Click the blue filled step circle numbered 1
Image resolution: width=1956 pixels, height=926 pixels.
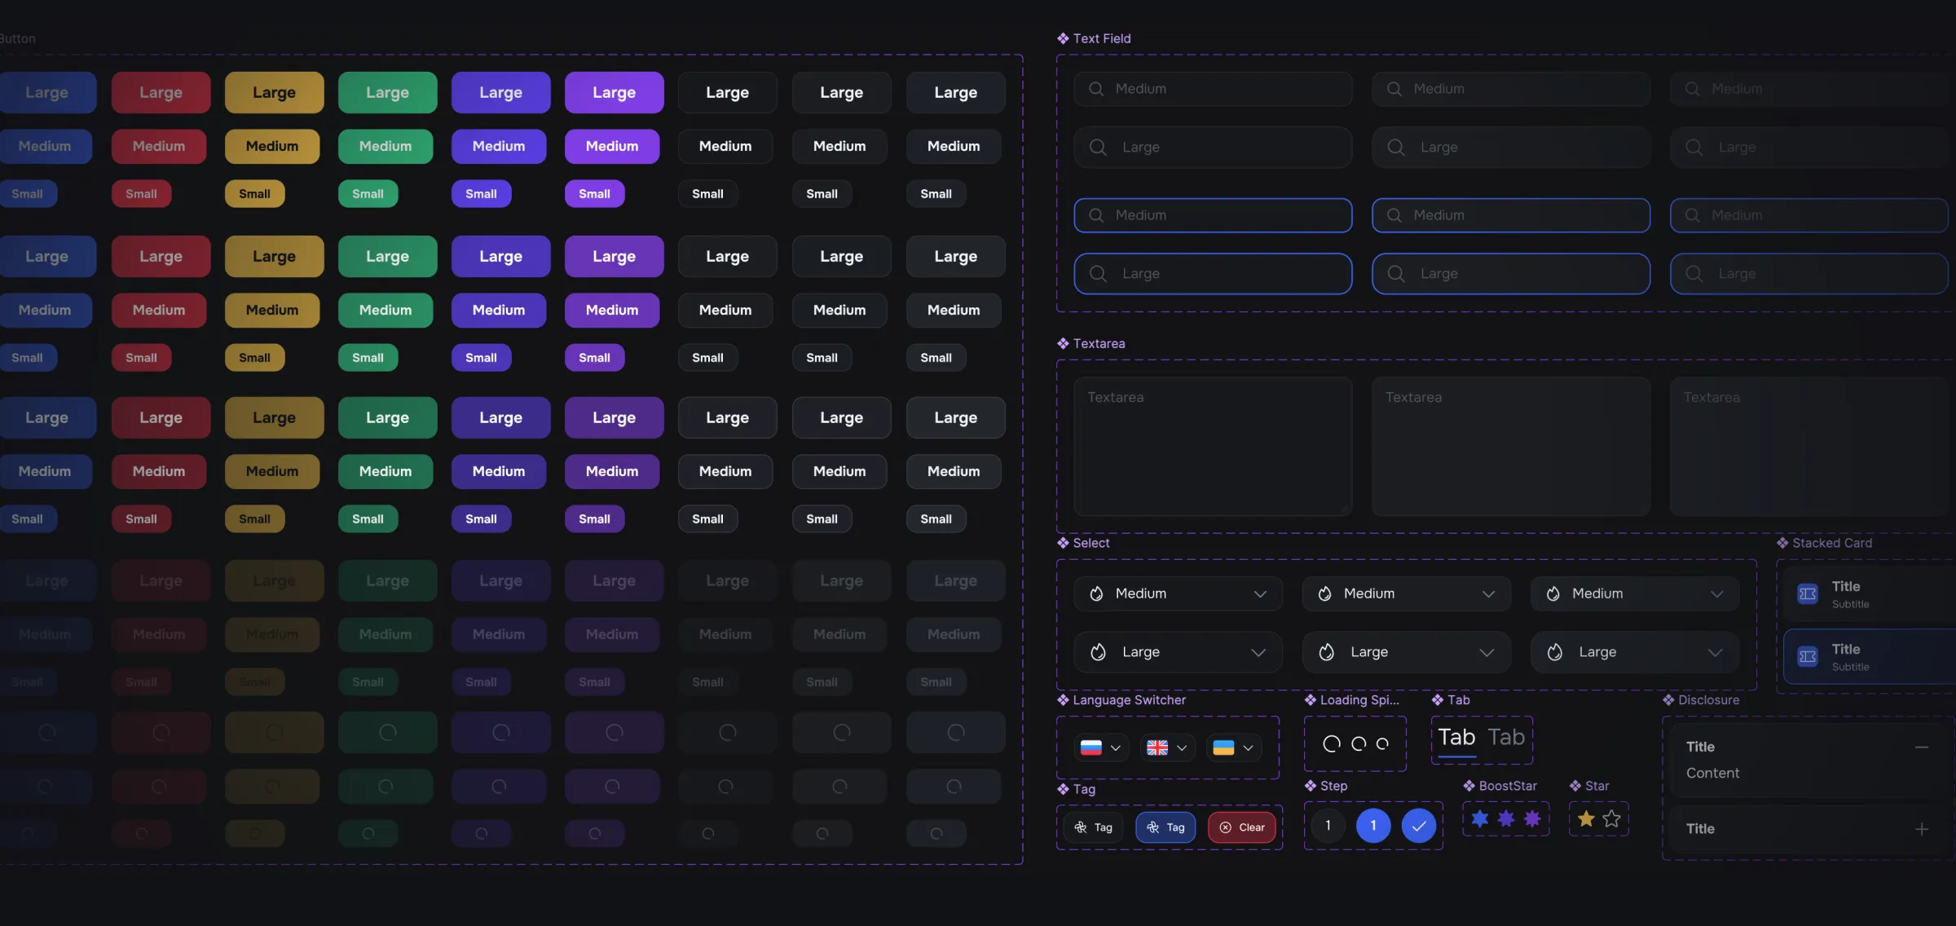[x=1373, y=826]
